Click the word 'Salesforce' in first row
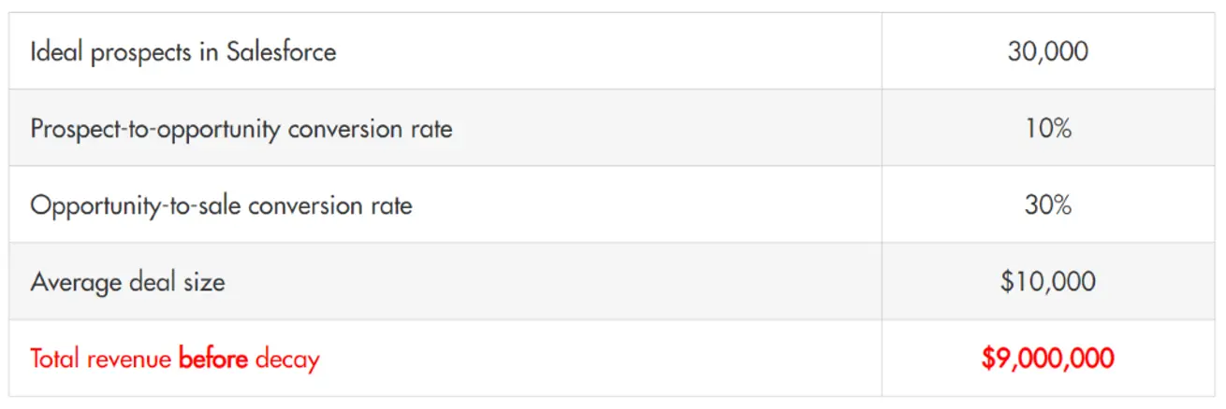Viewport: 1226px width, 409px height. [282, 51]
